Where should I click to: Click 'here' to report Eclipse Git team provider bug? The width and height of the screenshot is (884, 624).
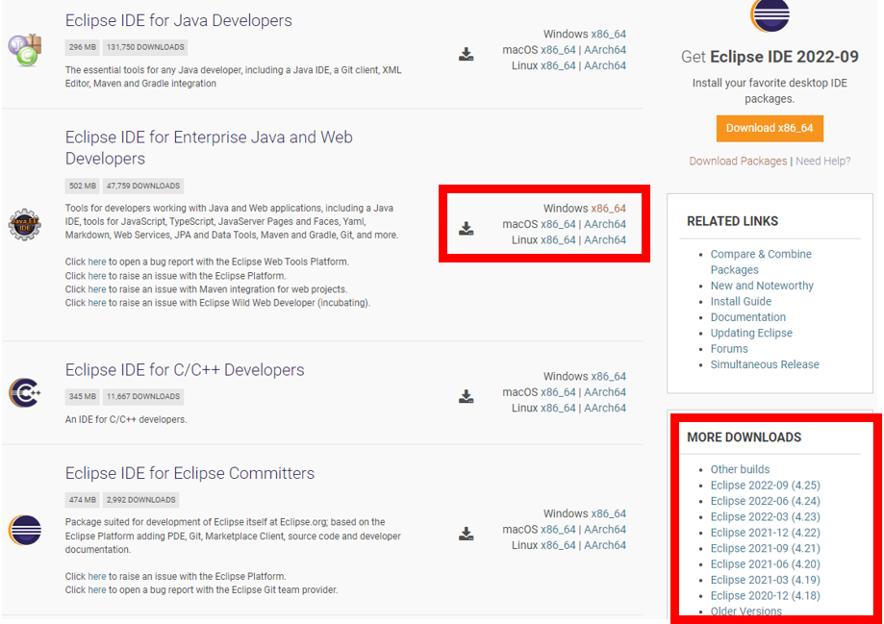96,590
